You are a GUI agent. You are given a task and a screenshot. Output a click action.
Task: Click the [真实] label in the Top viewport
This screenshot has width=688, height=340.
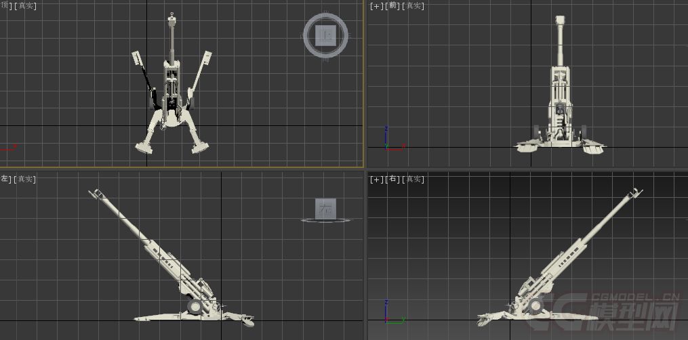click(26, 6)
